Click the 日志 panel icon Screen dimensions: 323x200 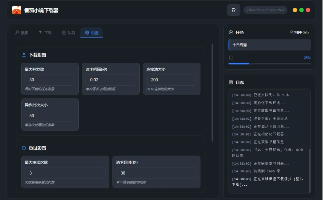click(231, 82)
